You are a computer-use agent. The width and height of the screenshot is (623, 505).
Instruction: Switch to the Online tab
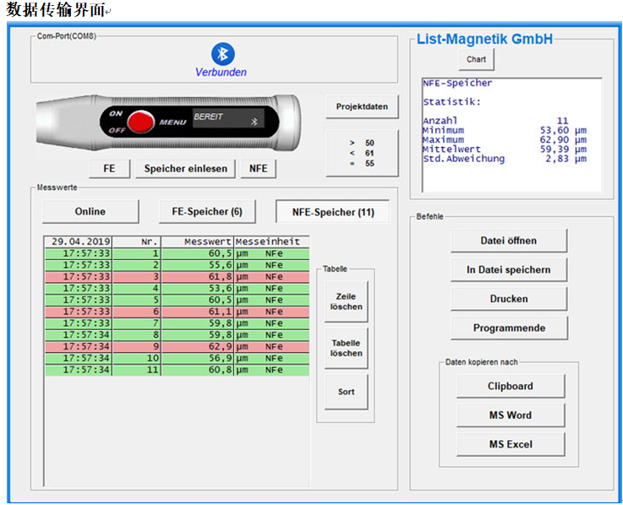(90, 212)
